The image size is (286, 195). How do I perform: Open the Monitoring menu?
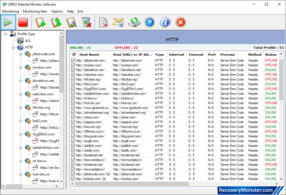tap(10, 11)
